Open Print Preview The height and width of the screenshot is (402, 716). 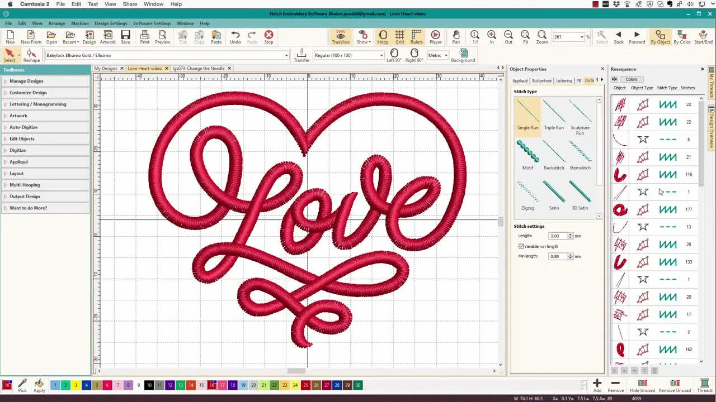[163, 37]
